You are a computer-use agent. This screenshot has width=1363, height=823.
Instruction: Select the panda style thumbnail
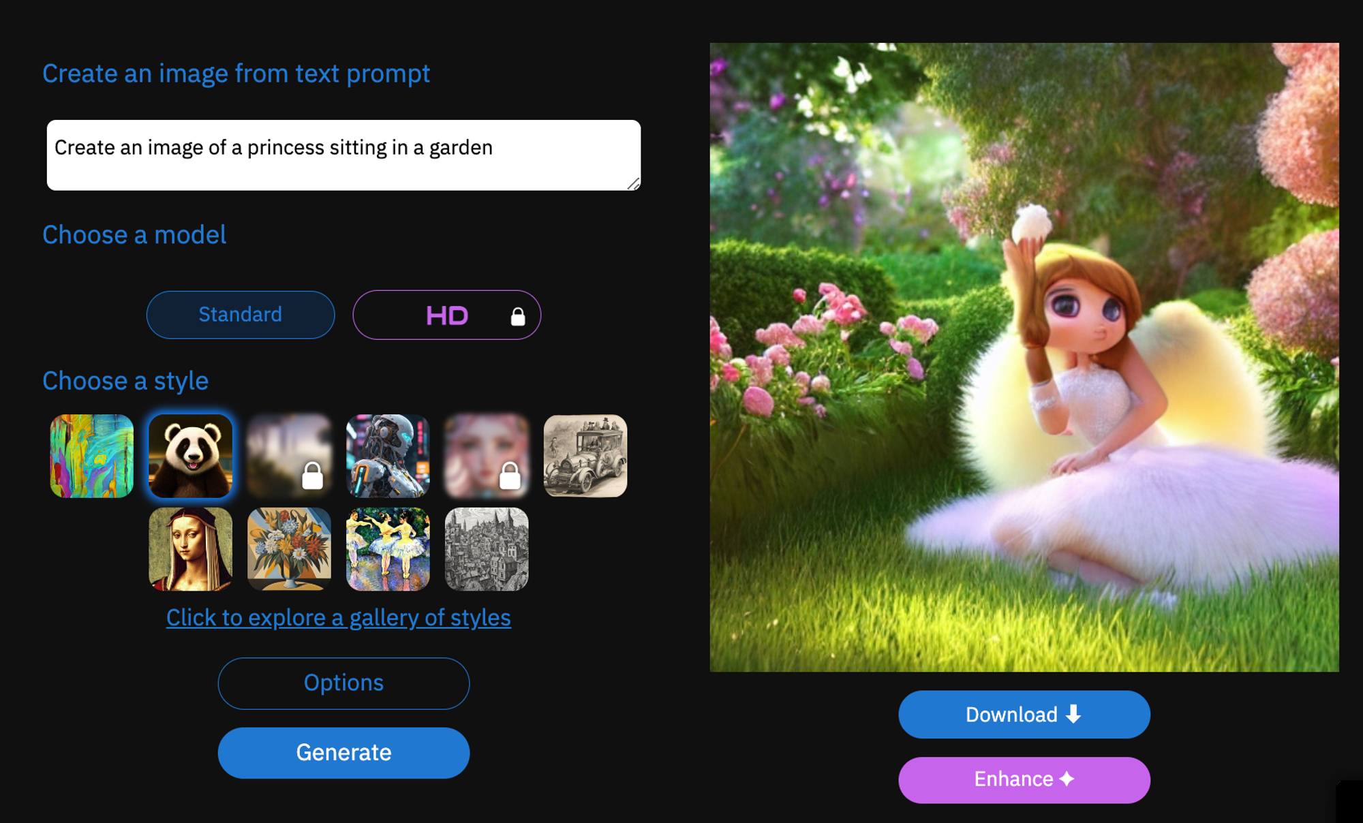click(x=191, y=456)
